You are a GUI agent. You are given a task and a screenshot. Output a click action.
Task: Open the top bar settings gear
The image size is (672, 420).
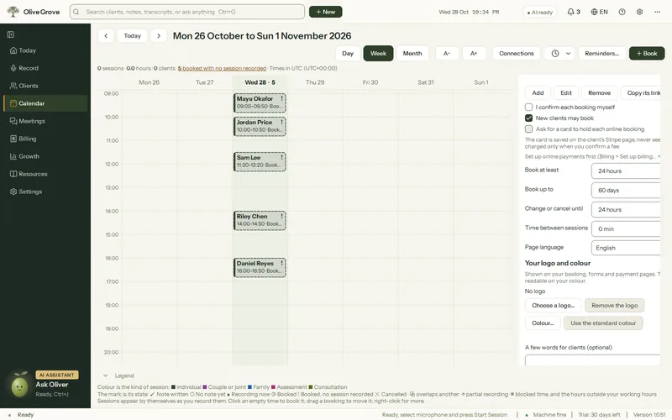(639, 12)
